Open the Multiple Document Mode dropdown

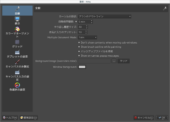pyautogui.click(x=87, y=37)
